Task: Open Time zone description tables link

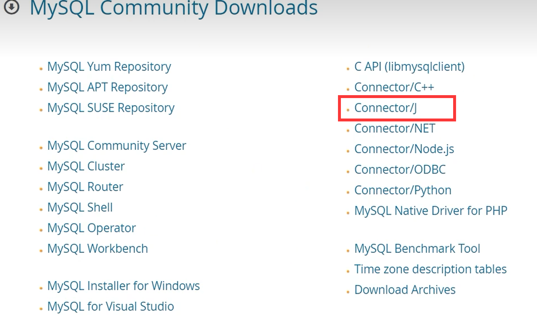Action: pos(431,269)
